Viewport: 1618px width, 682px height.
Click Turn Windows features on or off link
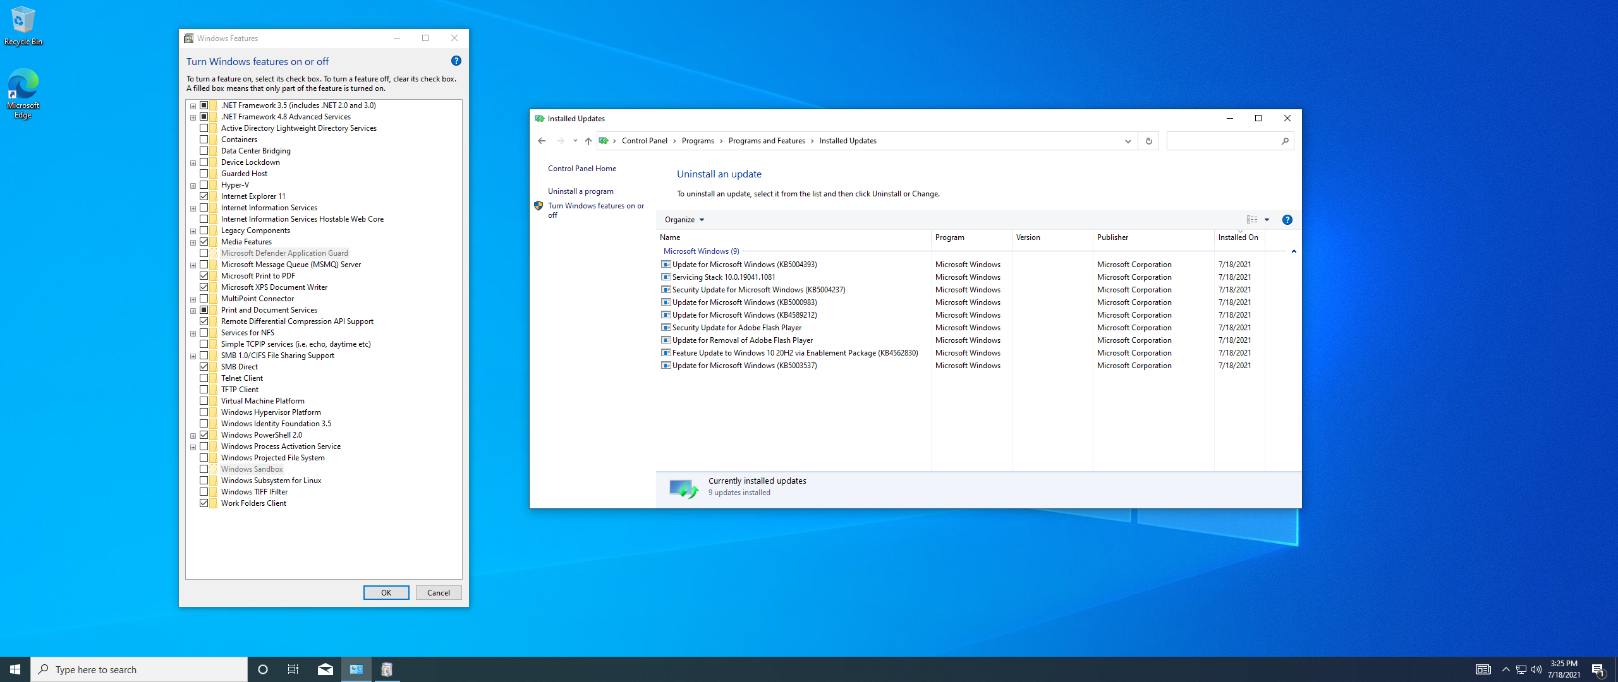(x=596, y=210)
